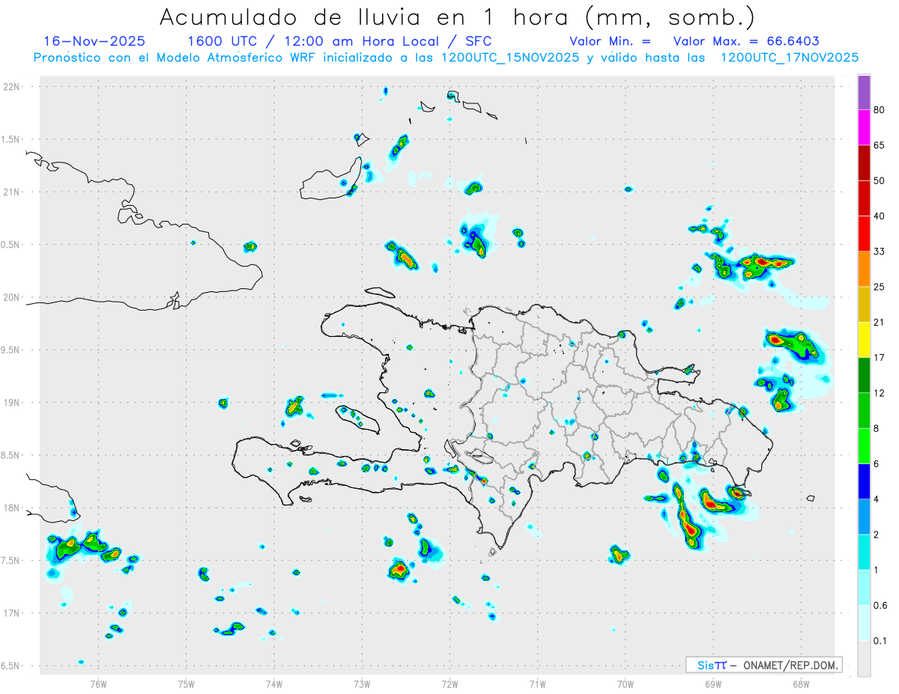Pick the sky blue swatch between 4 and 2
899x694 pixels.
(x=865, y=517)
